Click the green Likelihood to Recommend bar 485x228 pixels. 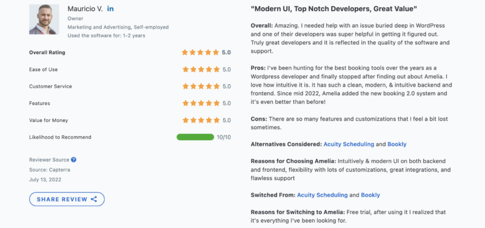(195, 137)
